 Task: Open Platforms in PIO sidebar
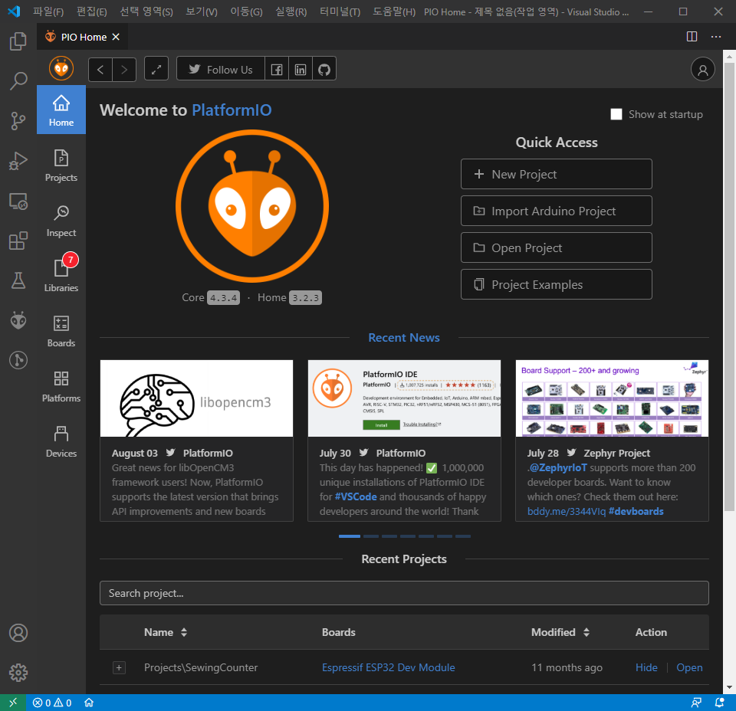point(61,386)
